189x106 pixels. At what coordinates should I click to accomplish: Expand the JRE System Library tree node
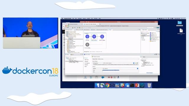[67, 46]
